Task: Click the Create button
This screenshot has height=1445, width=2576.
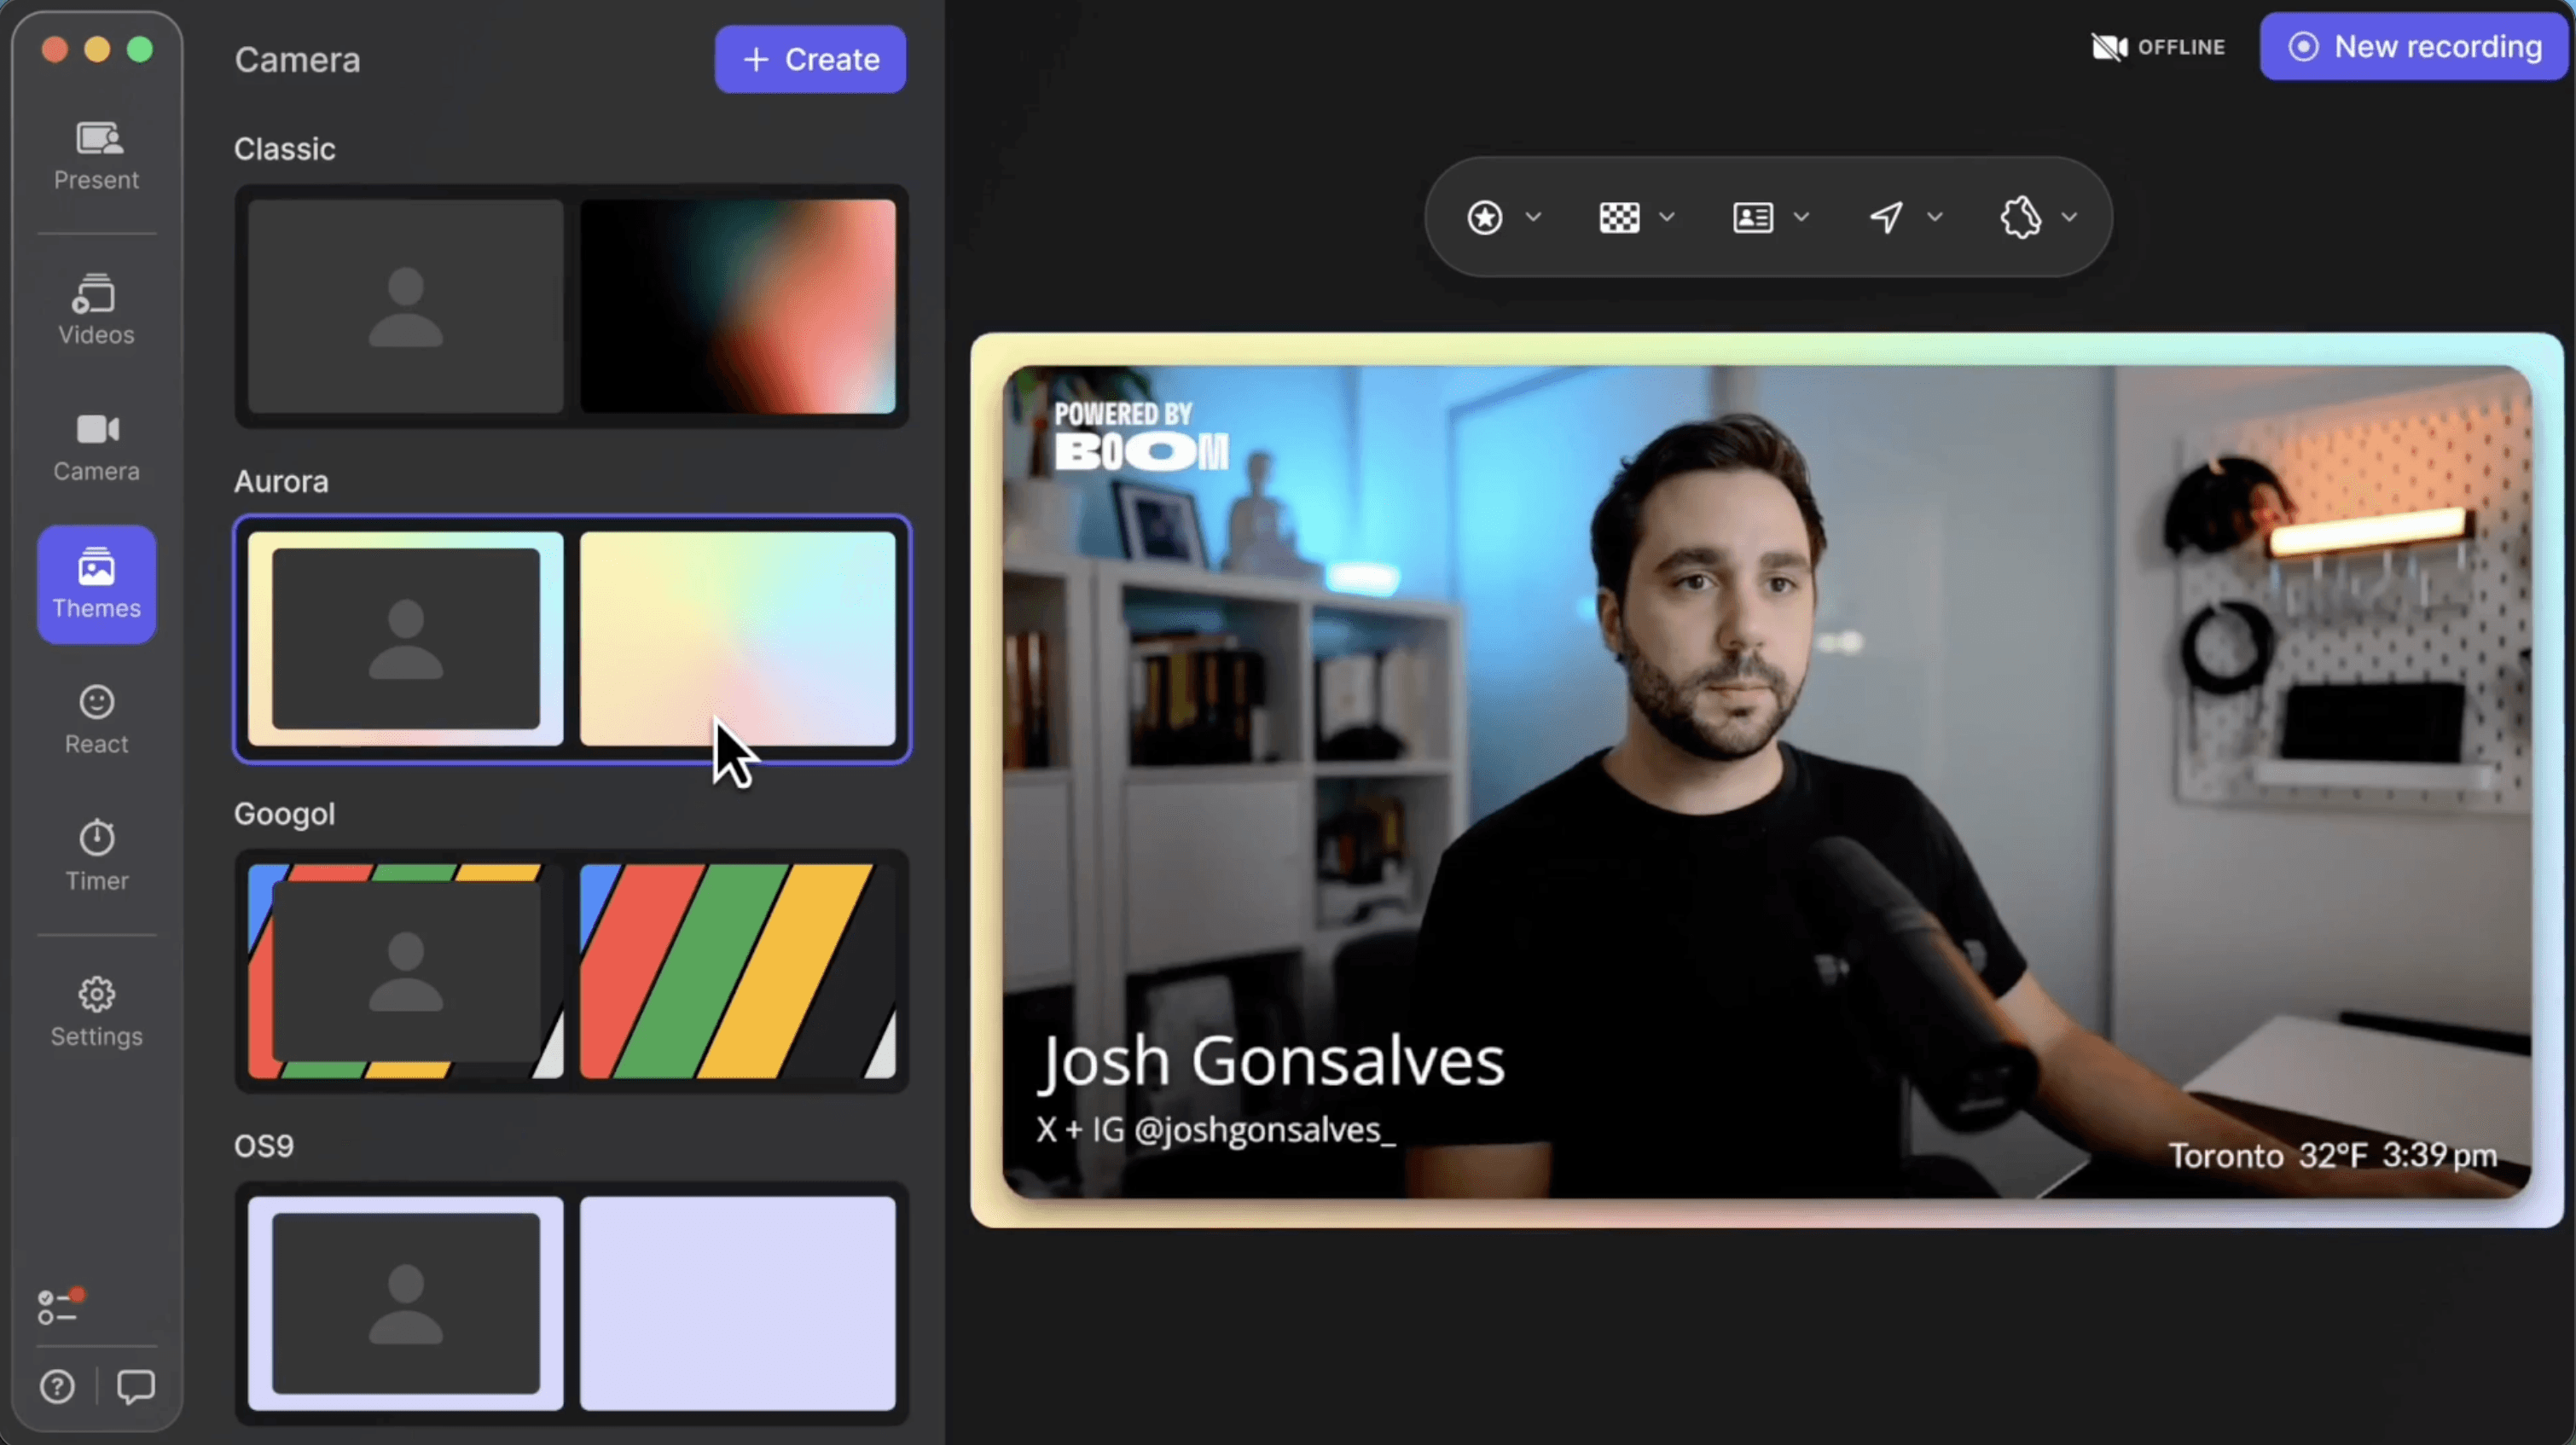Action: pos(810,59)
